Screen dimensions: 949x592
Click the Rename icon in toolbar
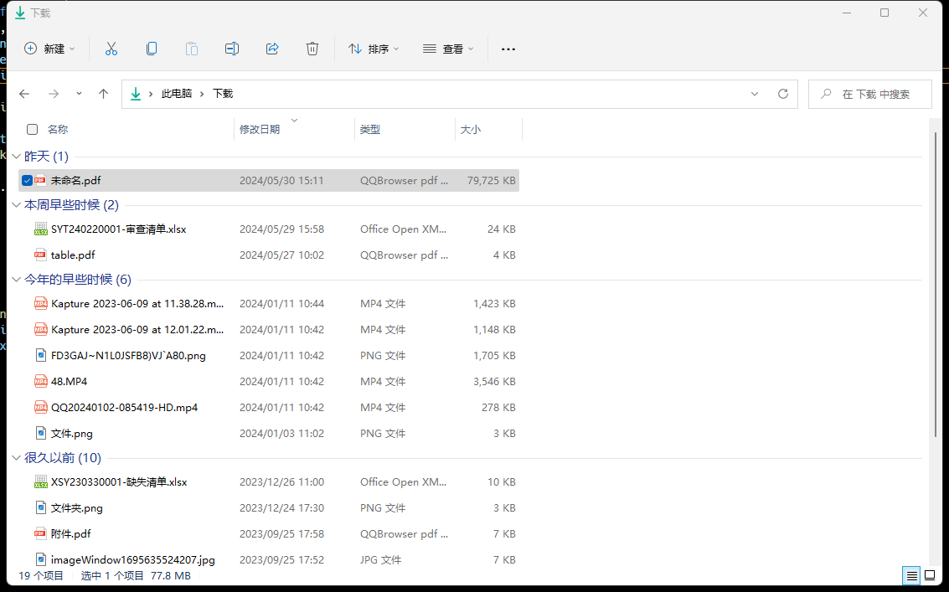[x=232, y=49]
